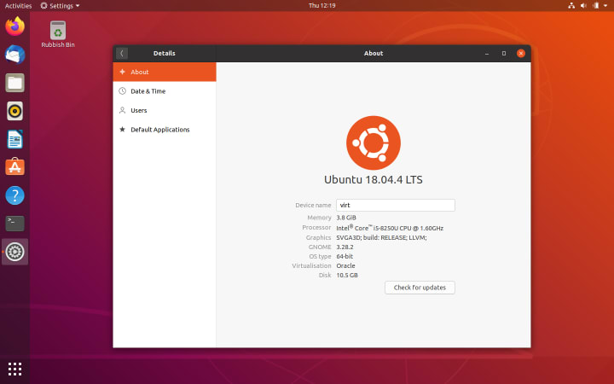Open Date & Time settings
The image size is (614, 384).
pos(165,91)
